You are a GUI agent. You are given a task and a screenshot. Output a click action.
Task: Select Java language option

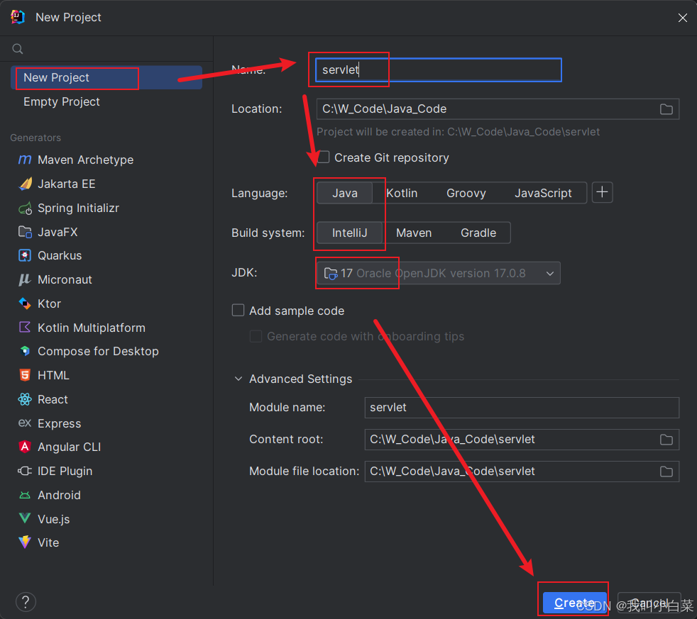point(344,193)
